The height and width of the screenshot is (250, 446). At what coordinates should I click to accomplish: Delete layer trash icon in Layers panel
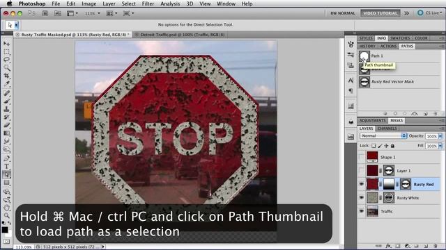tap(435, 246)
